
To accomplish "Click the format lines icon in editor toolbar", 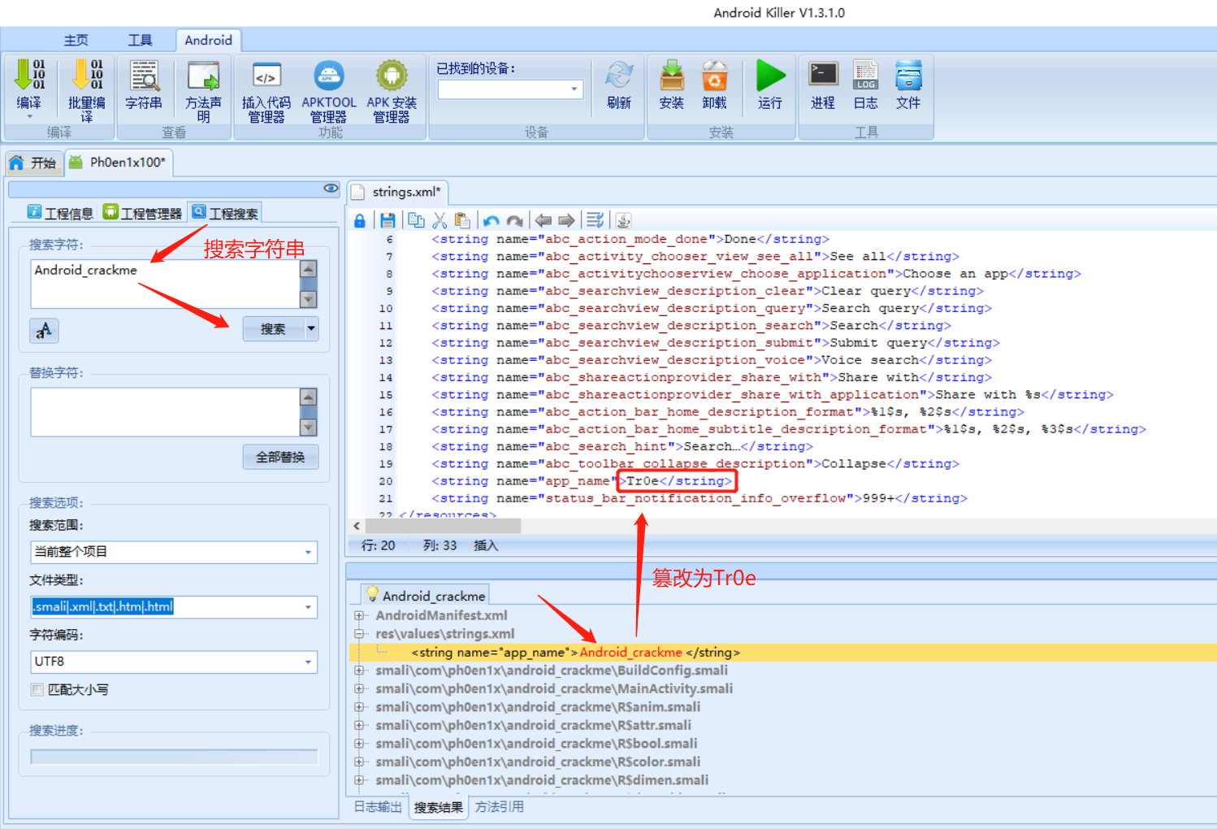I will (x=596, y=220).
